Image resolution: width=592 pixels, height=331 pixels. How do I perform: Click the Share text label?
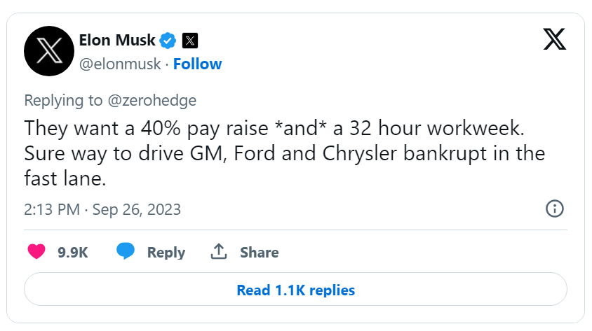pos(260,253)
